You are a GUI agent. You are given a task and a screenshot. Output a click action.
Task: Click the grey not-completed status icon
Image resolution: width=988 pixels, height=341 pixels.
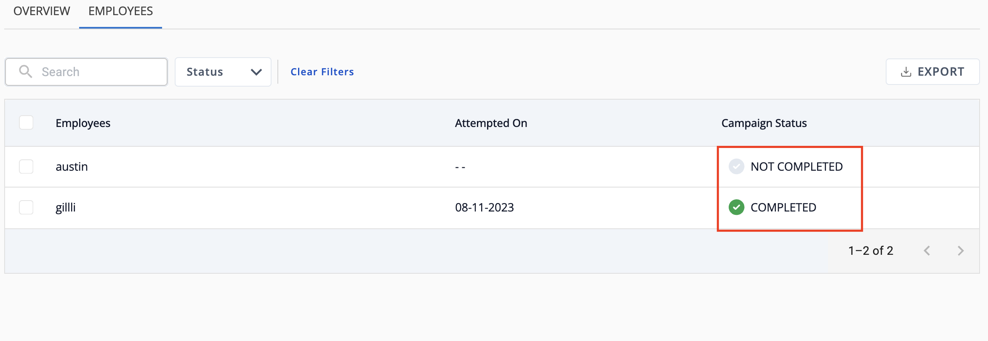[736, 167]
